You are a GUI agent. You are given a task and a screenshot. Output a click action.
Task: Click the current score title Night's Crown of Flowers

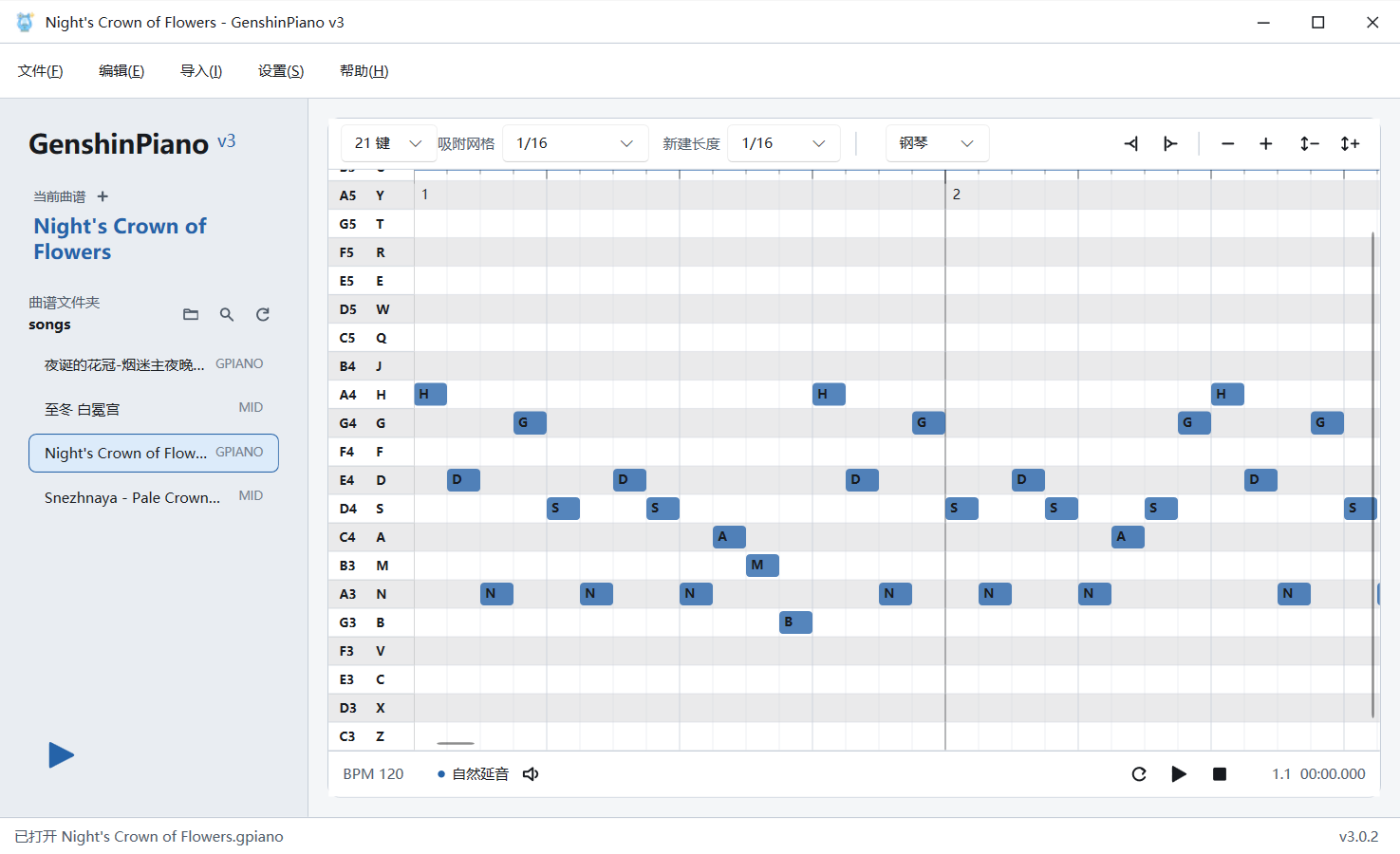coord(120,239)
